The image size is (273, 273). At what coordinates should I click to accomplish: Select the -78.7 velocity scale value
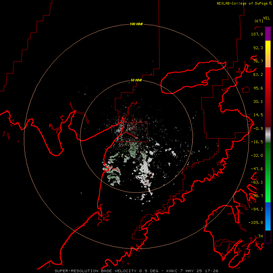tap(257, 196)
